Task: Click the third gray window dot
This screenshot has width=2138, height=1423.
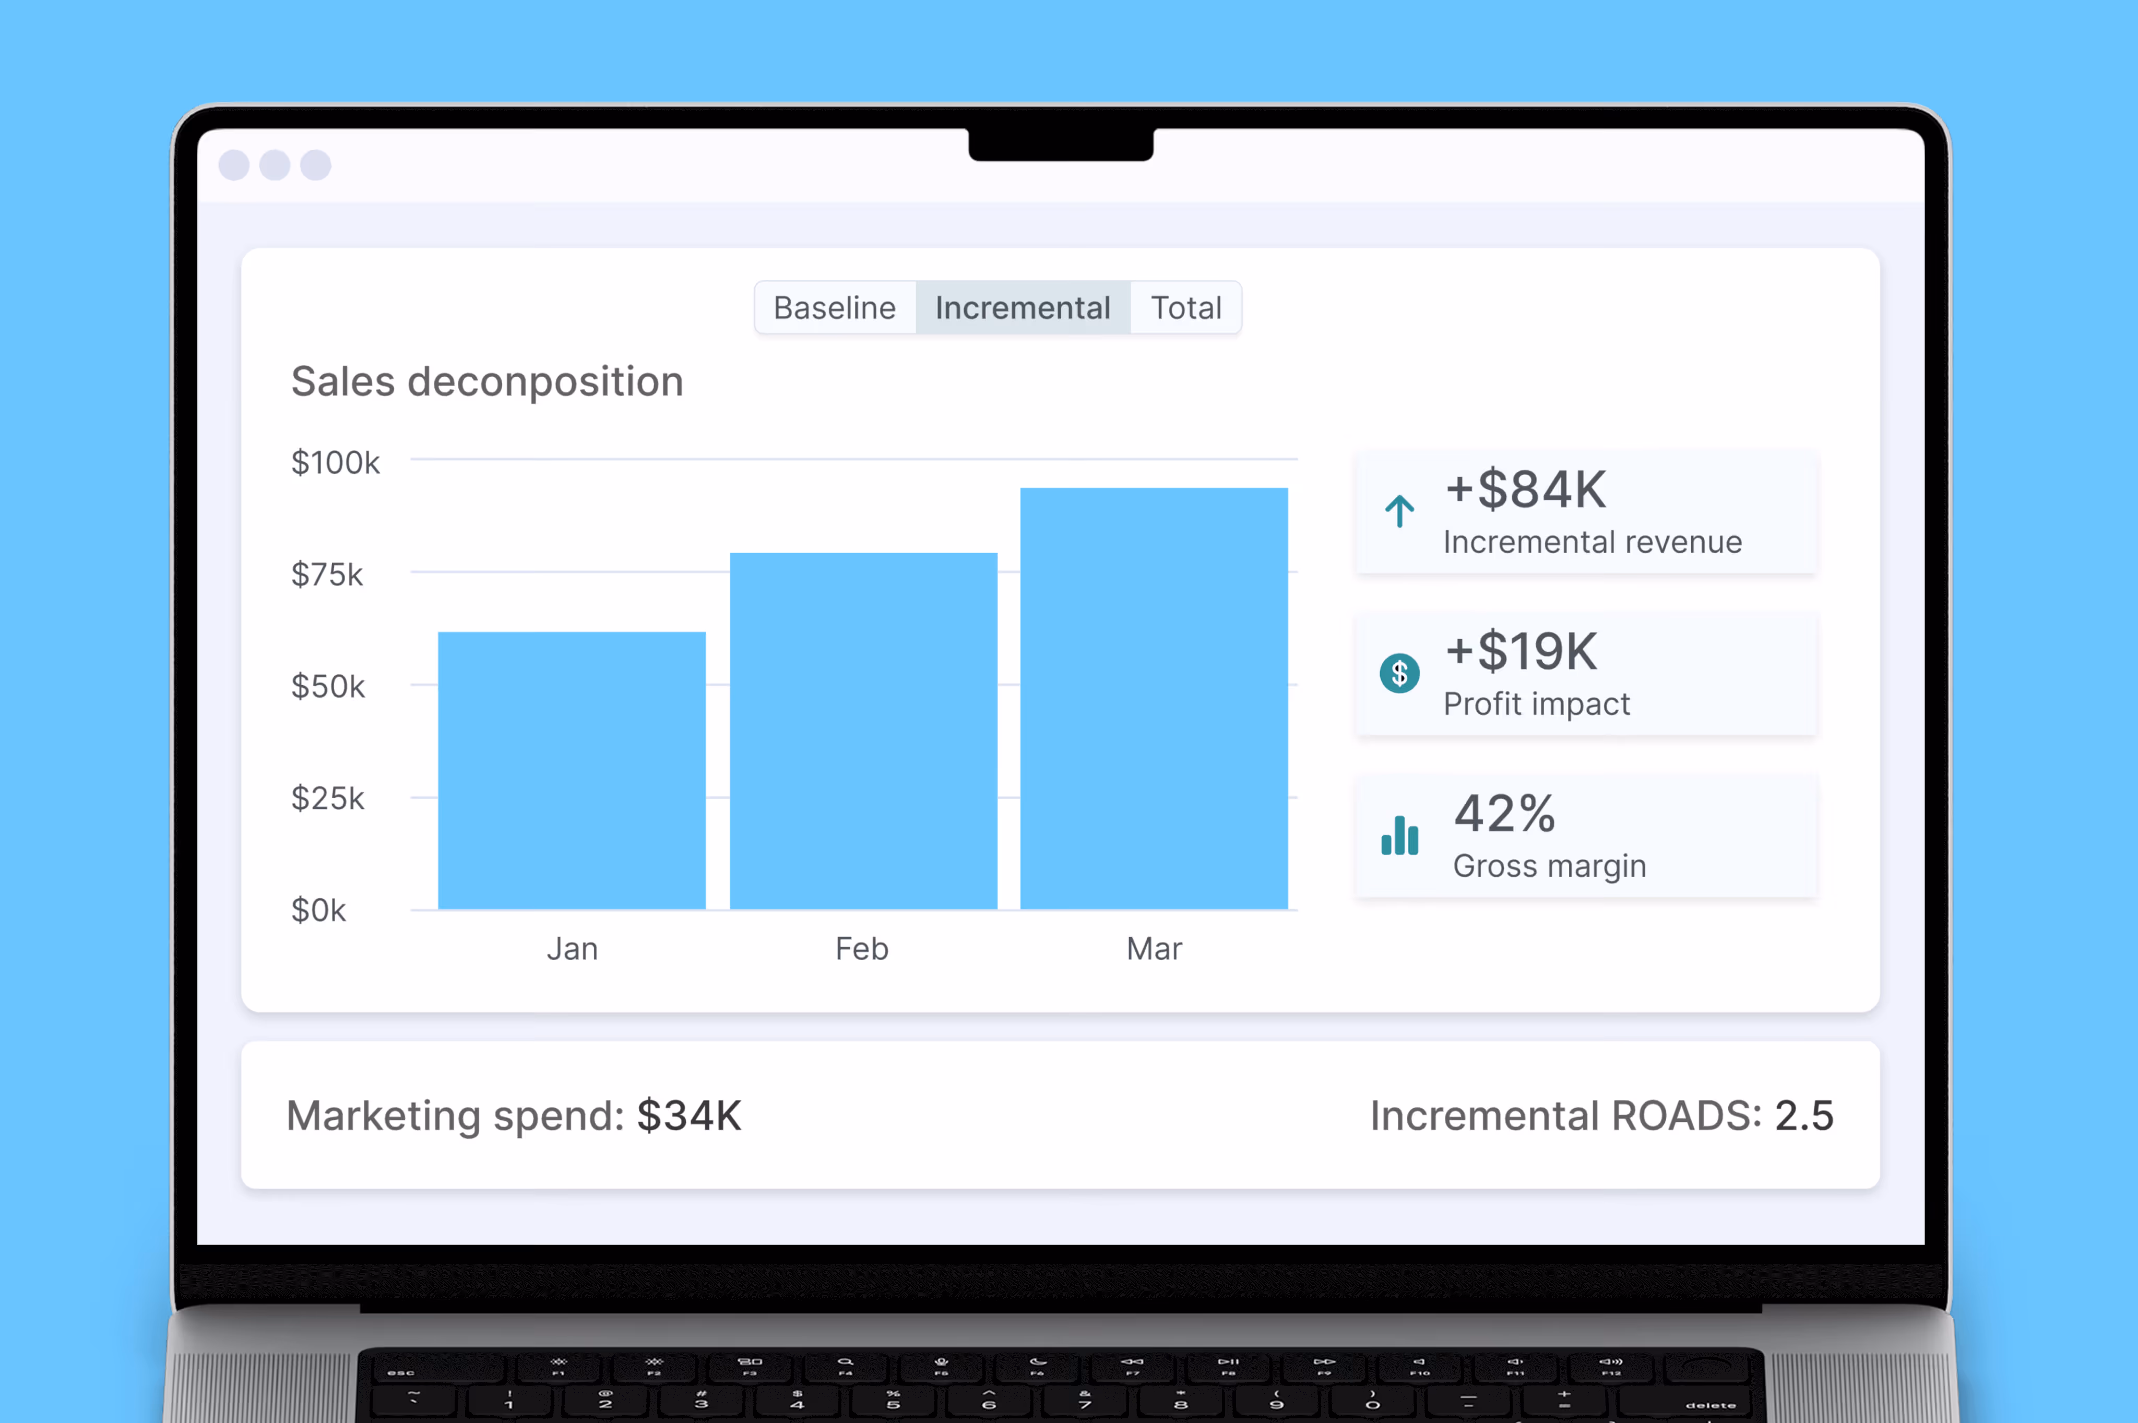Action: pyautogui.click(x=316, y=165)
